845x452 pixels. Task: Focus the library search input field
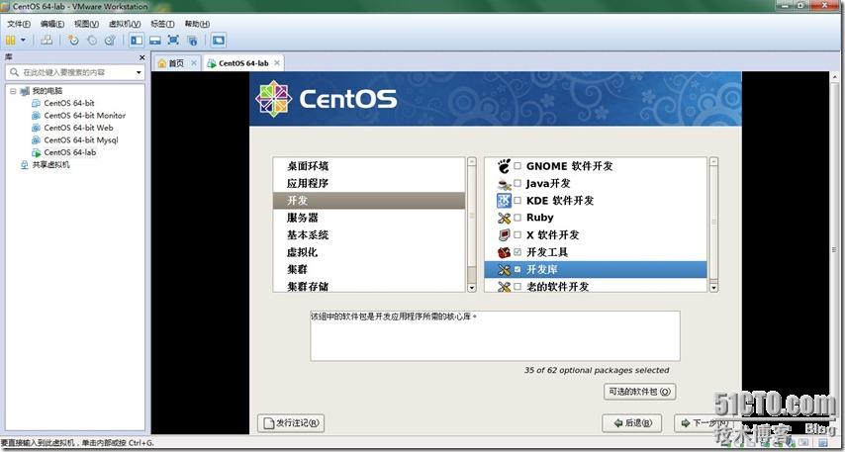pyautogui.click(x=75, y=72)
